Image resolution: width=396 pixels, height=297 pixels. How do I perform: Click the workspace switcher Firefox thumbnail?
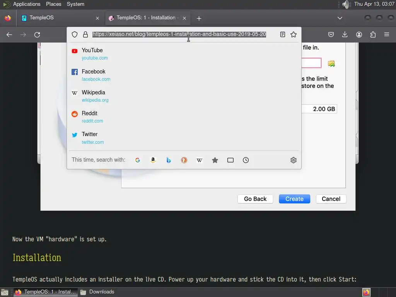(366, 292)
